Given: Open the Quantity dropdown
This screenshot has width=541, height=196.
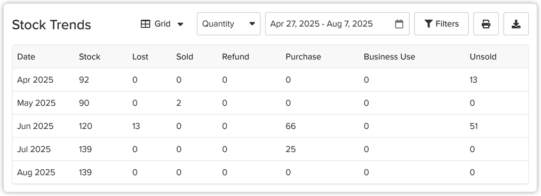Looking at the screenshot, I should point(228,24).
